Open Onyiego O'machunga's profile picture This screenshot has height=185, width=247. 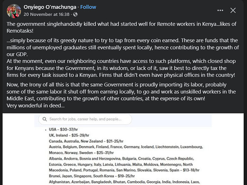[x=13, y=11]
